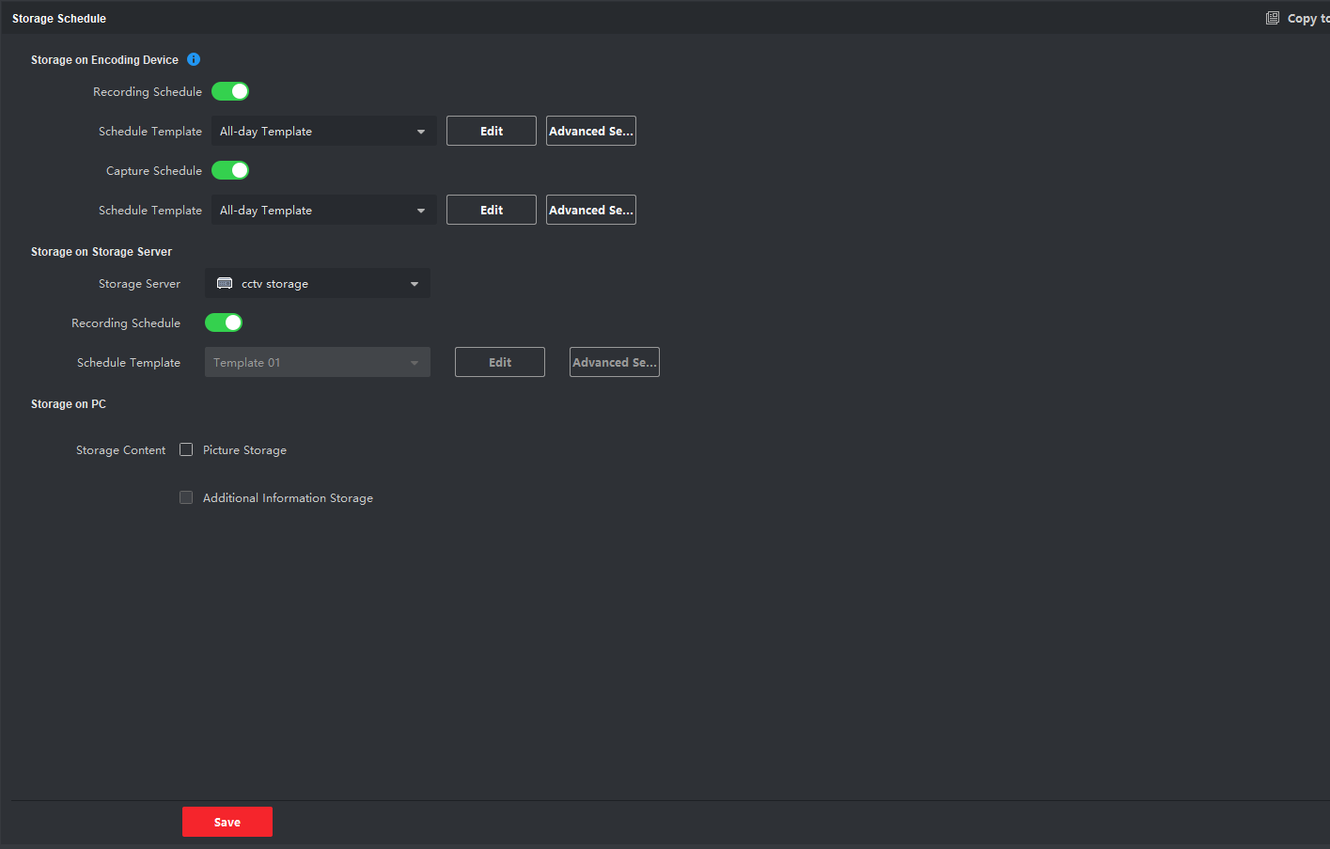The height and width of the screenshot is (849, 1330).
Task: Toggle Recording Schedule under Storage on Storage Server
Action: (x=224, y=322)
